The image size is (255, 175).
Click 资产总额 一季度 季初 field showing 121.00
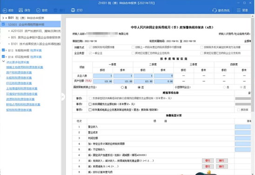[103, 81]
